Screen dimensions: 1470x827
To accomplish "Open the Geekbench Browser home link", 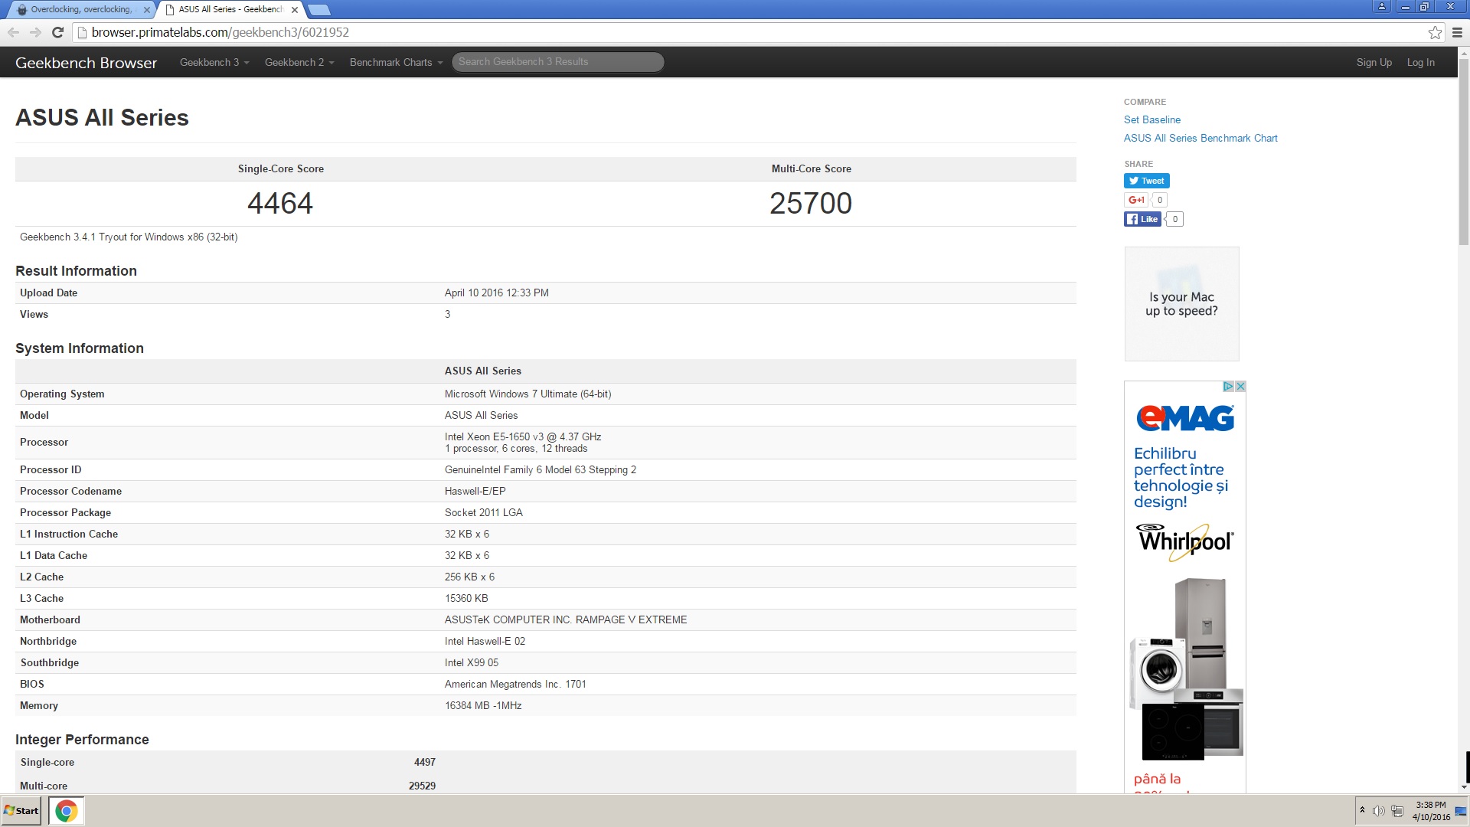I will 86,63.
